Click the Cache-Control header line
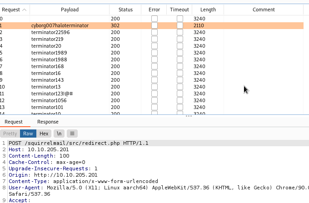The height and width of the screenshot is (203, 309). pyautogui.click(x=47, y=162)
